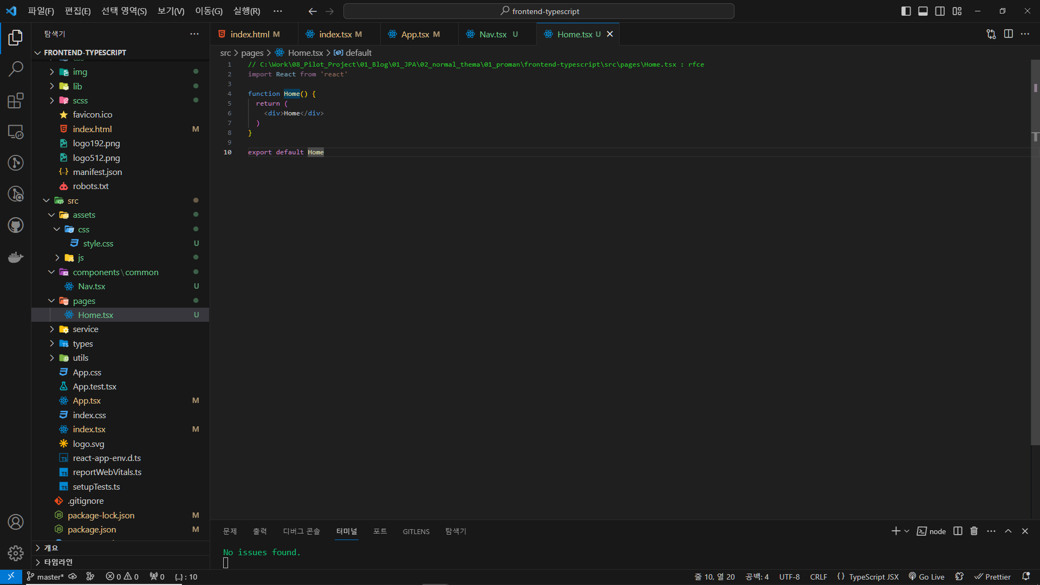Open the 보기(V) menu
This screenshot has width=1040, height=585.
coord(171,11)
